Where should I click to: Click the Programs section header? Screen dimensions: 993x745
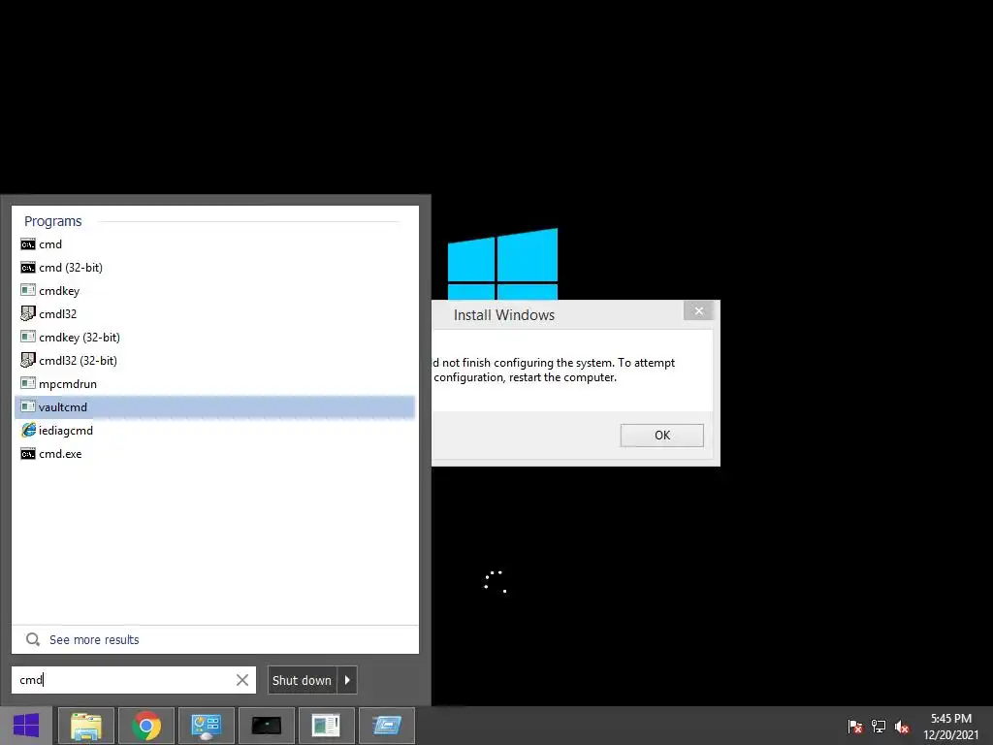coord(53,221)
